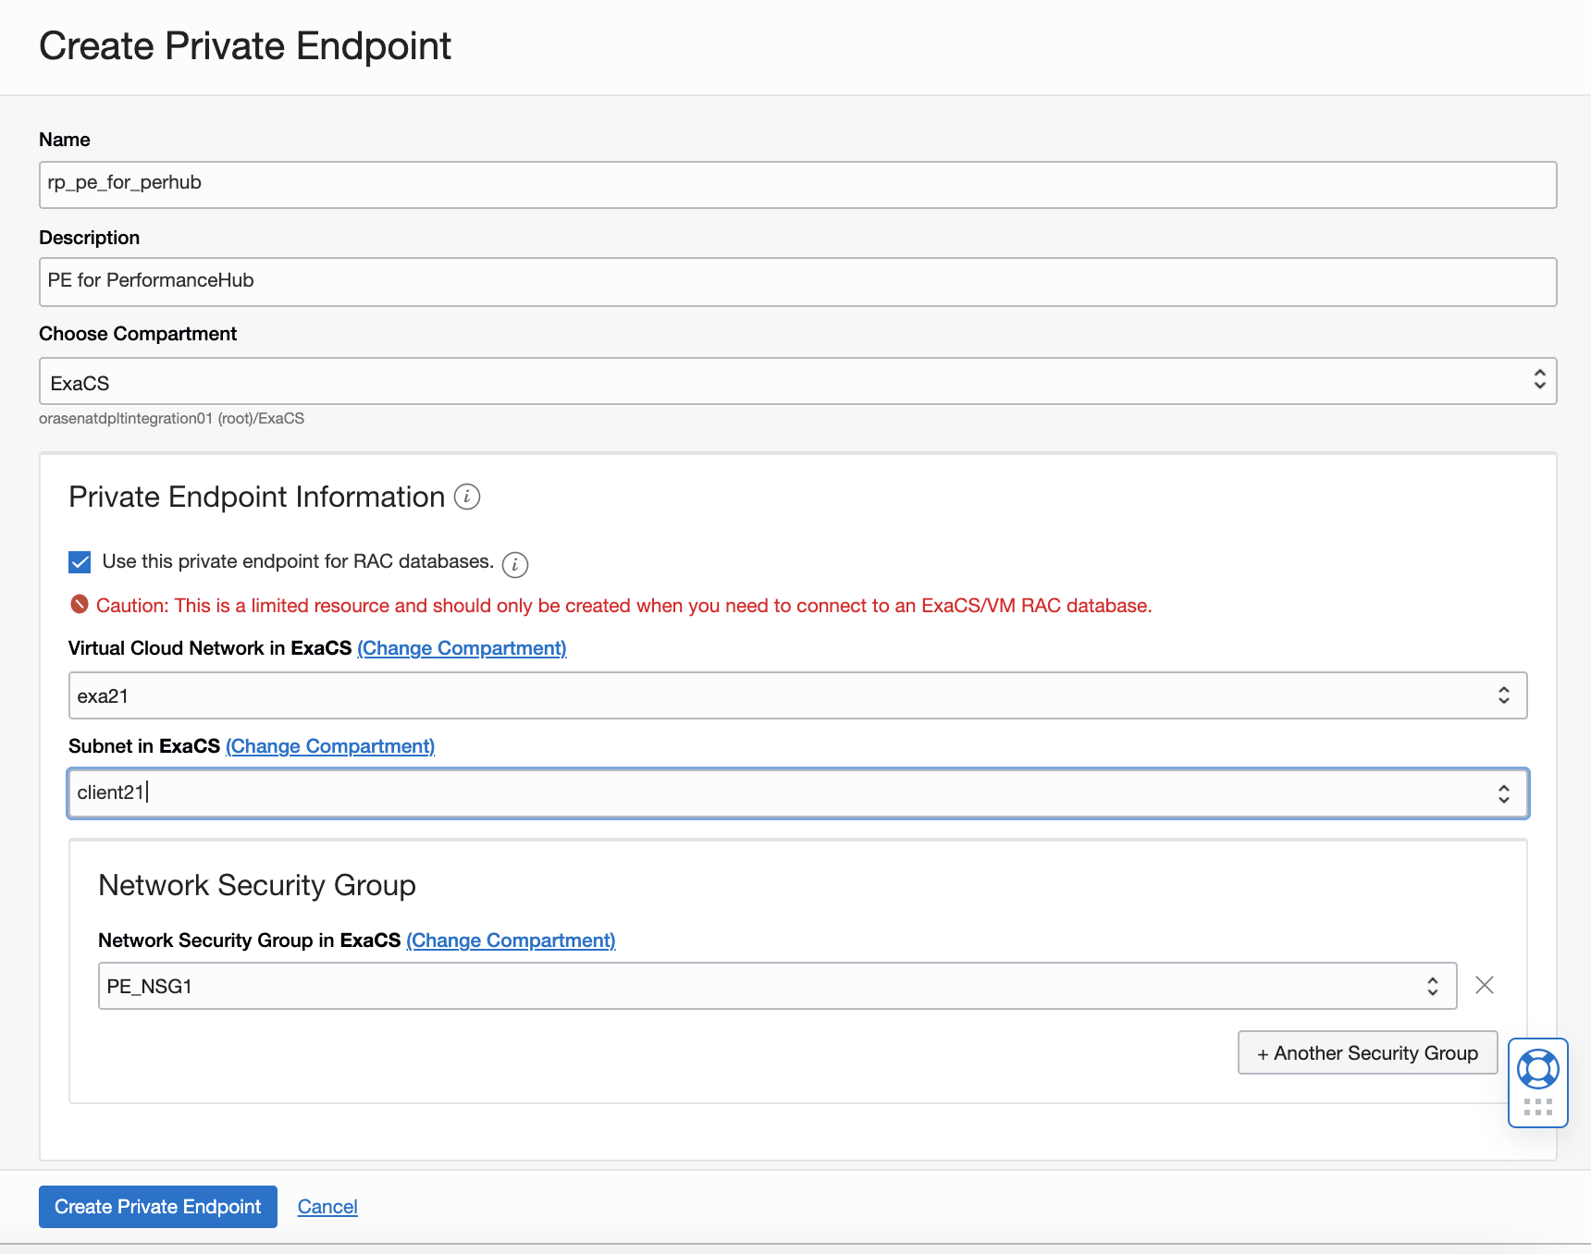
Task: Click the Create Private Endpoint button
Action: click(158, 1207)
